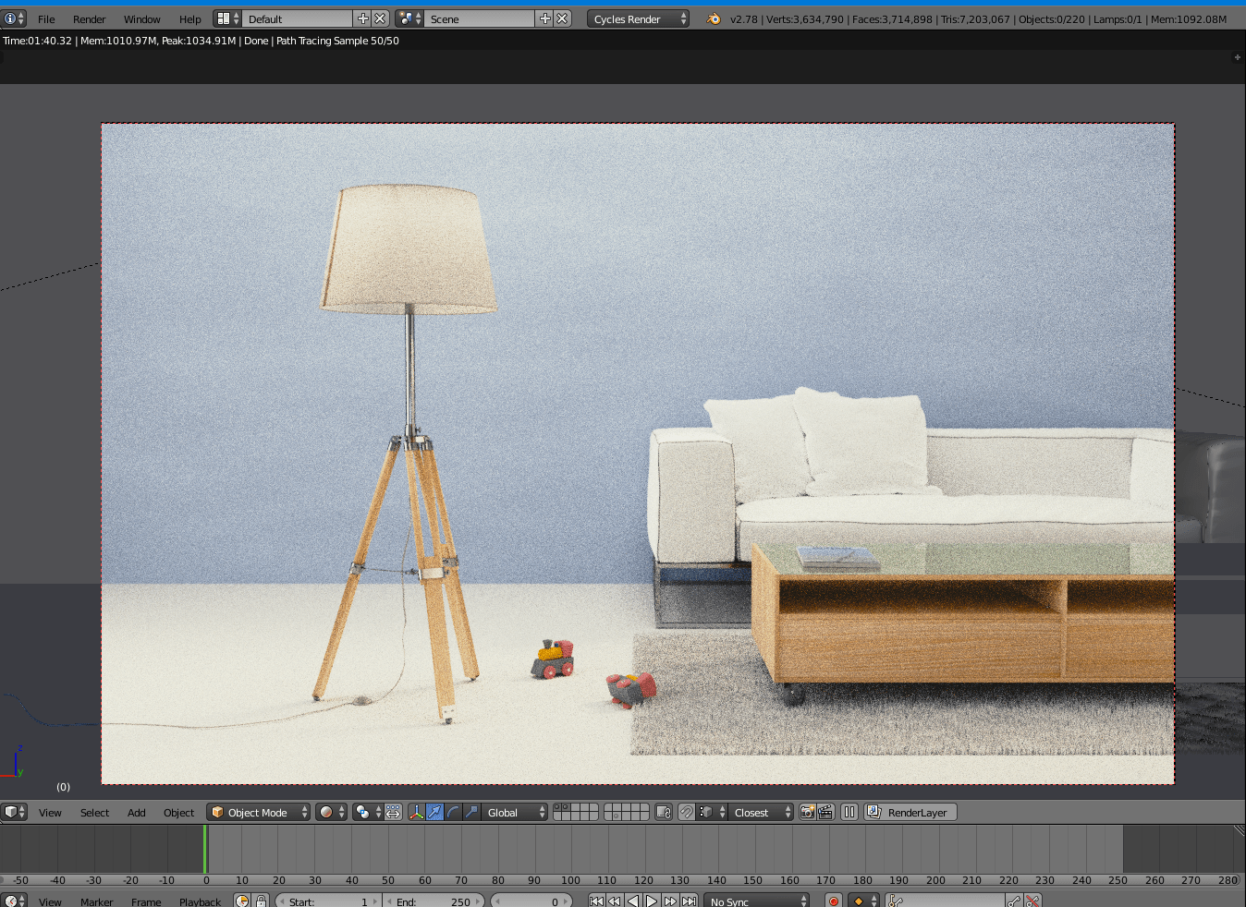Open the timeline Frame menu

[146, 901]
